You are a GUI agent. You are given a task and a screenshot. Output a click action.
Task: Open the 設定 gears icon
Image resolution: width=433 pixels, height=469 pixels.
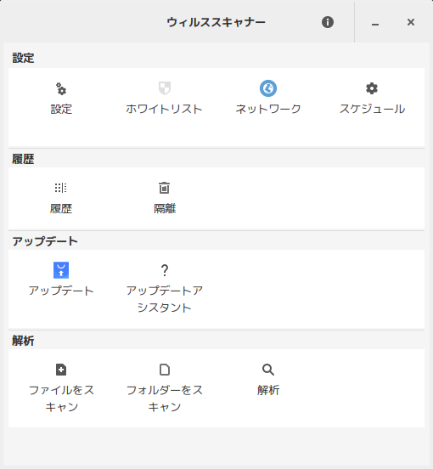61,88
